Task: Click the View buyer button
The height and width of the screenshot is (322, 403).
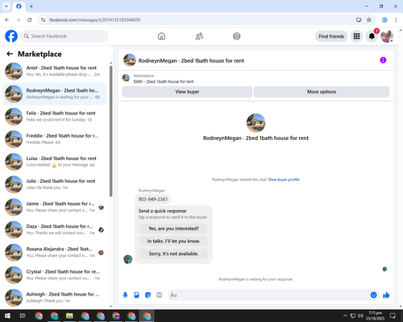Action: click(187, 92)
